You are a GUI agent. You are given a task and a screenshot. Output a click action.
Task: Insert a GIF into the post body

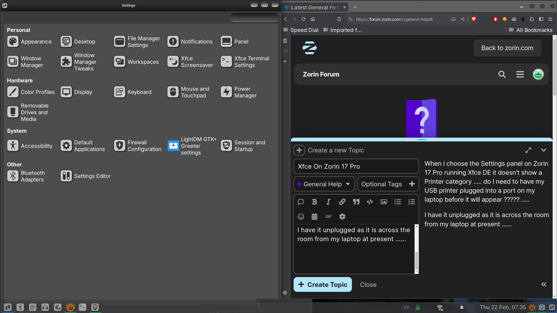click(x=328, y=216)
